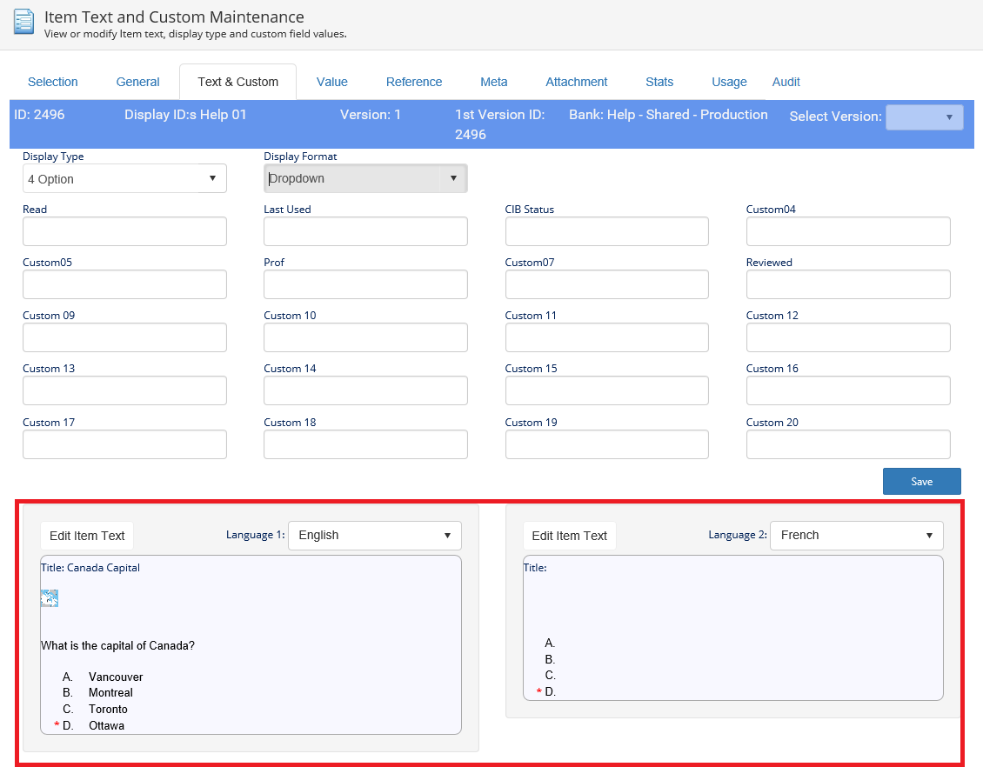
Task: Click the Item Text document icon in header
Action: point(24,22)
